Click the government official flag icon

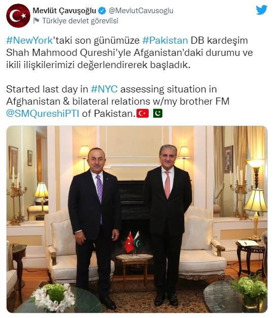pos(36,20)
